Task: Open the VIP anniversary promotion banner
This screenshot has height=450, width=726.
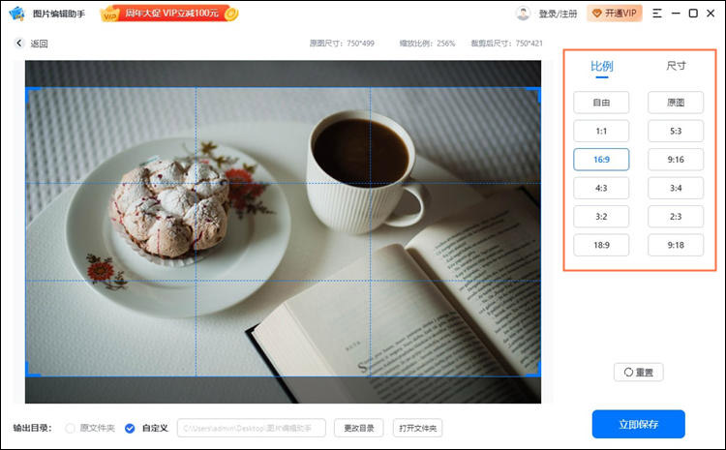Action: coord(169,14)
